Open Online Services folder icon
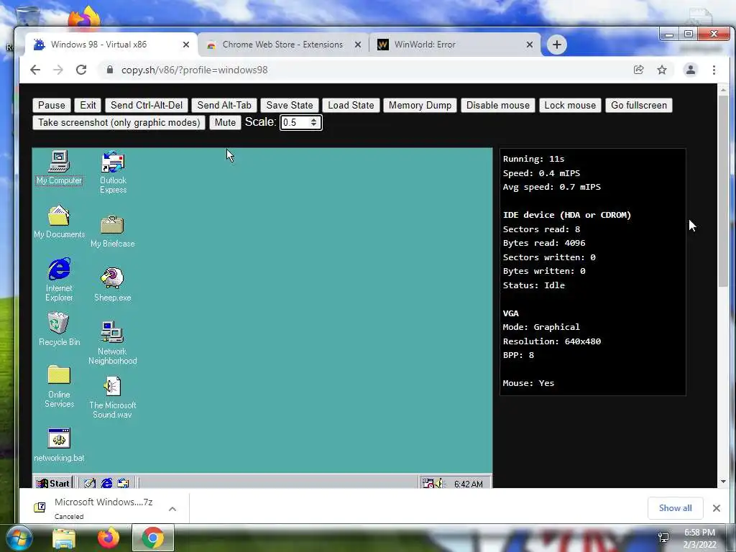Viewport: 736px width, 552px height. pyautogui.click(x=59, y=386)
